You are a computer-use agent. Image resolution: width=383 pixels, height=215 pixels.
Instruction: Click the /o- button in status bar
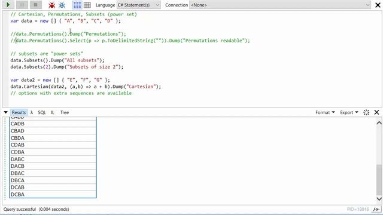point(376,209)
